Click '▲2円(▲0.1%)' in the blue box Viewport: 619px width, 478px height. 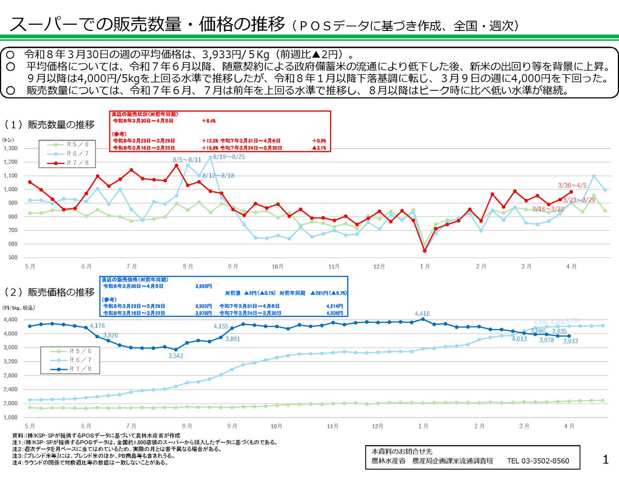(x=260, y=292)
